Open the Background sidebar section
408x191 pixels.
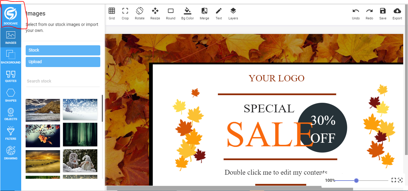11,57
